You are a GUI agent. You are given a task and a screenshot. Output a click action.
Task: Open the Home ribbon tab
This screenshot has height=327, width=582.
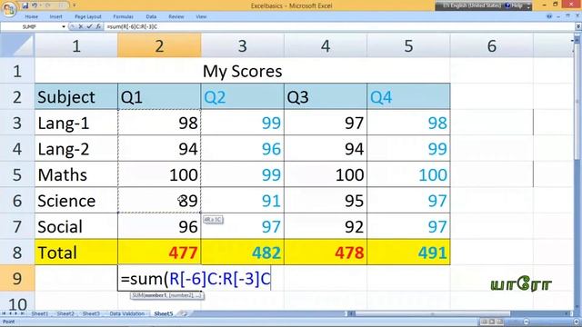31,16
